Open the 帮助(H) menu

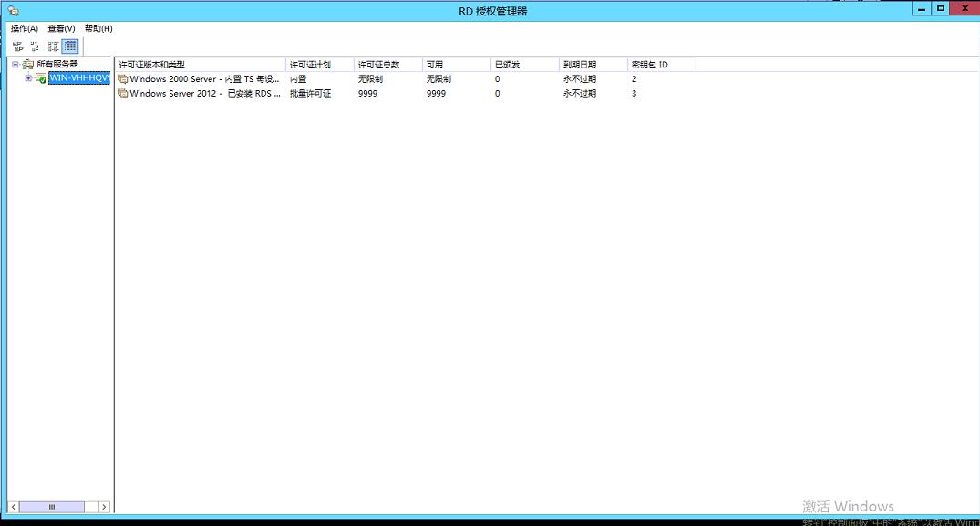tap(98, 28)
